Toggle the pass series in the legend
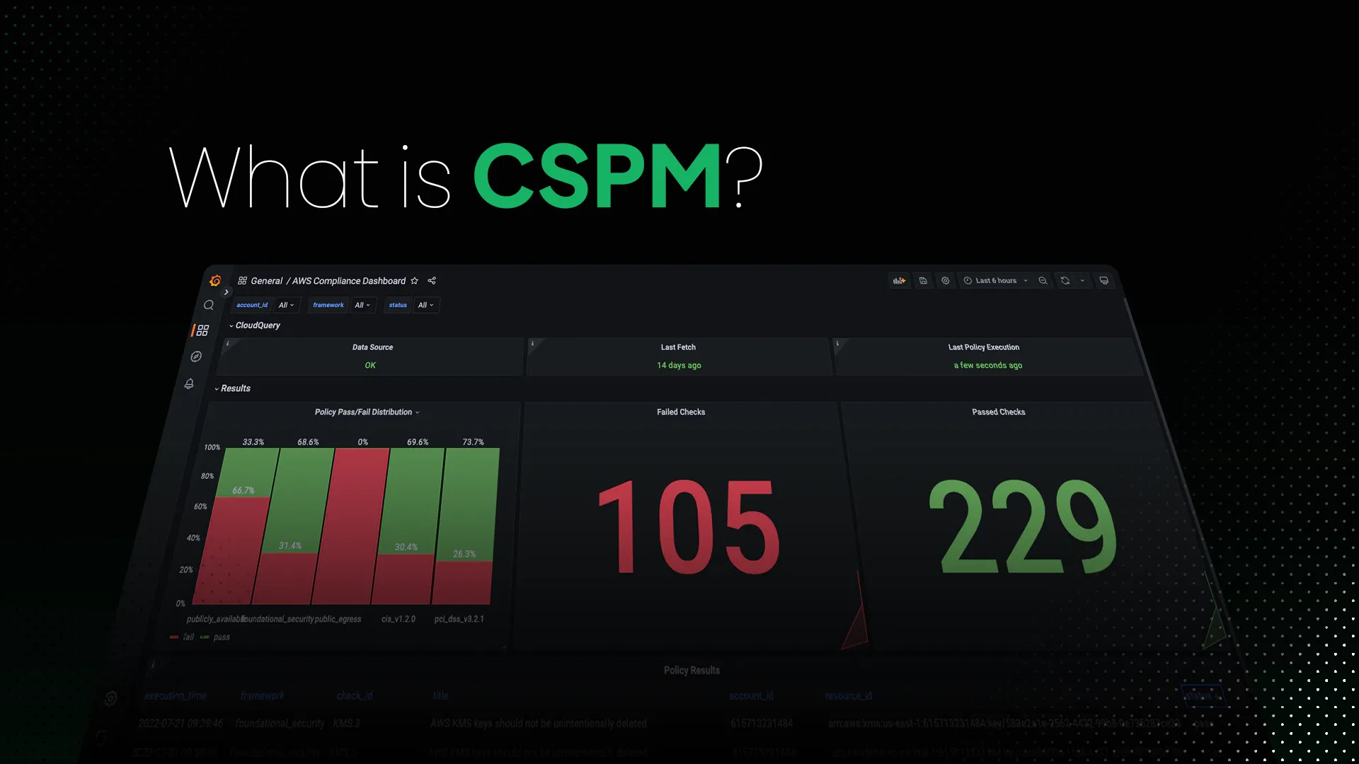Viewport: 1359px width, 764px height. [x=220, y=637]
